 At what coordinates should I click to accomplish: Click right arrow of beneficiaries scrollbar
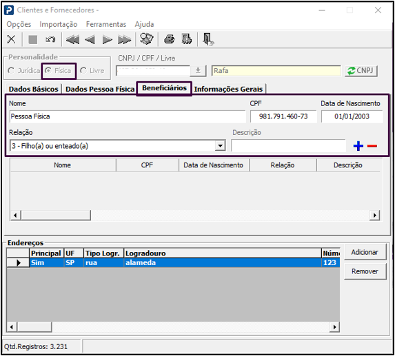pyautogui.click(x=374, y=216)
